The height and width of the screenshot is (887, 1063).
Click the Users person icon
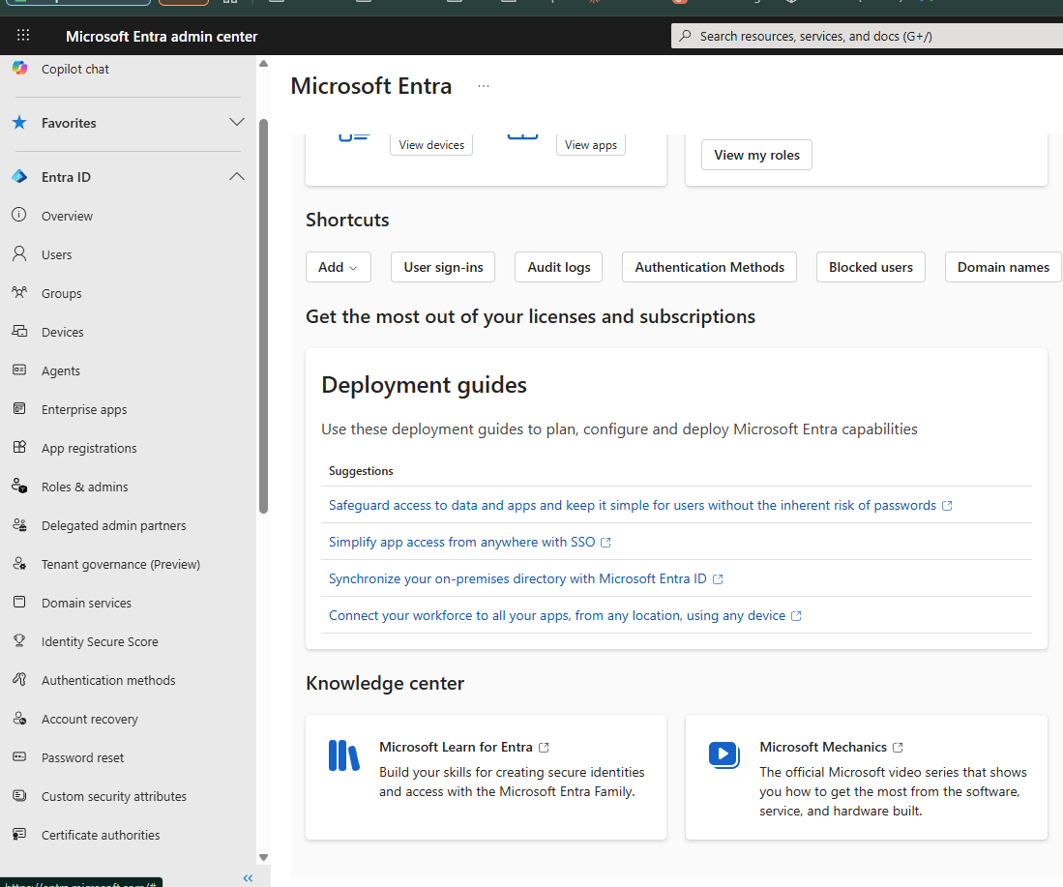coord(19,253)
